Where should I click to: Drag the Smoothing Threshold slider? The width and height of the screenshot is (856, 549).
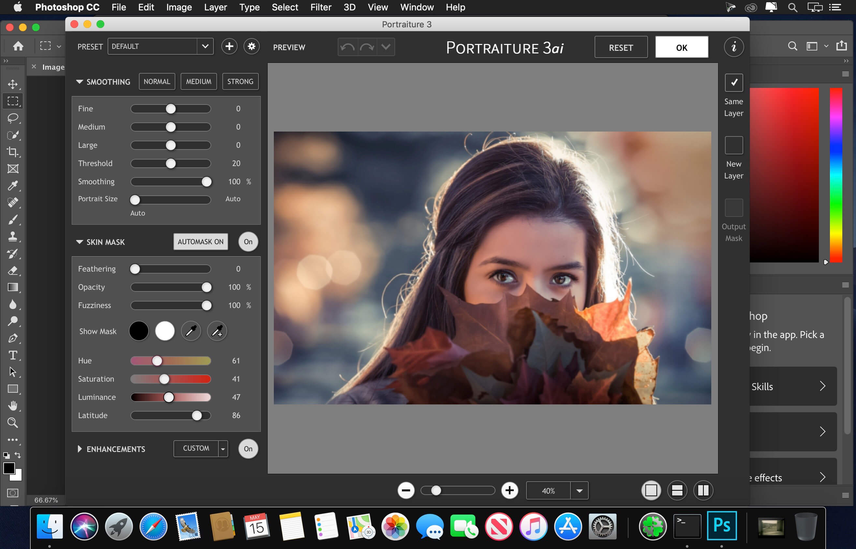click(x=171, y=163)
